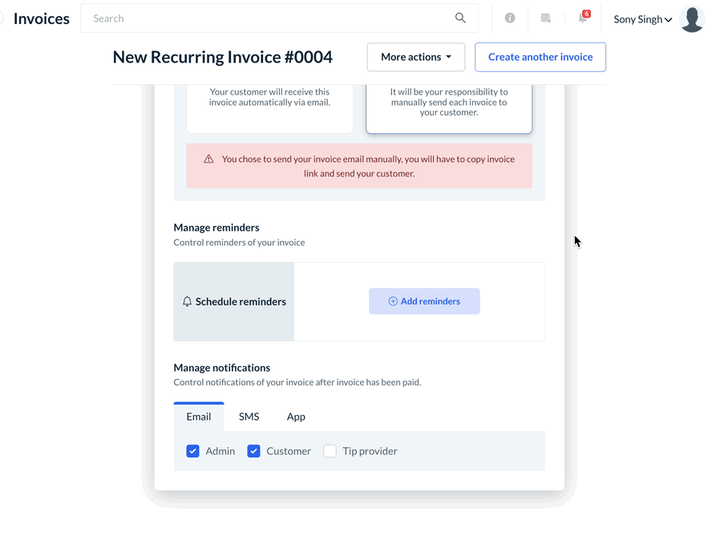Open the Sony Singh account menu
The image size is (720, 540).
coord(643,19)
